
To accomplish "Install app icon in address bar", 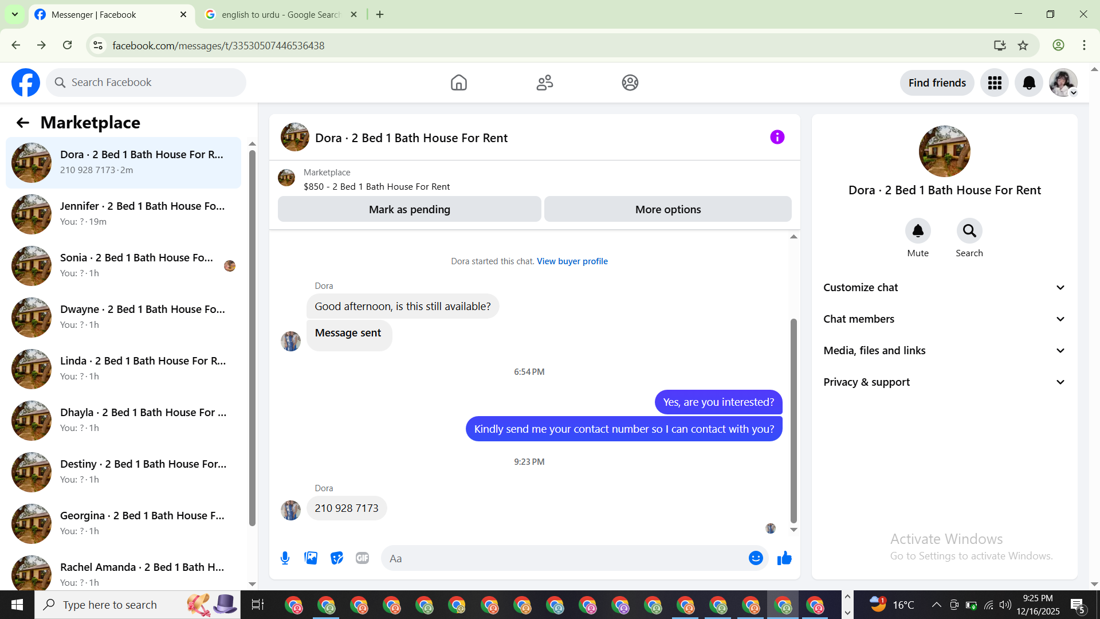I will click(x=1000, y=45).
